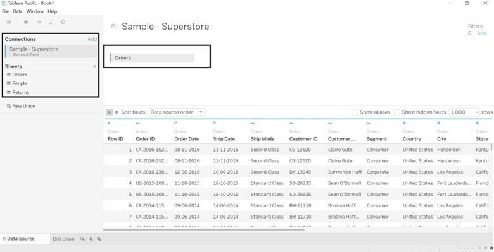Click the rows count input field
The width and height of the screenshot is (494, 252).
point(464,112)
